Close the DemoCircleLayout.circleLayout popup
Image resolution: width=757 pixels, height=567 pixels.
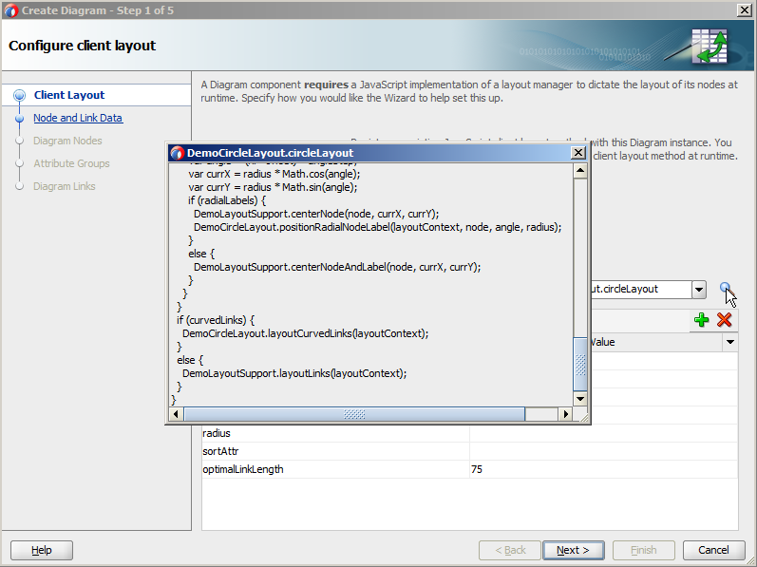577,153
